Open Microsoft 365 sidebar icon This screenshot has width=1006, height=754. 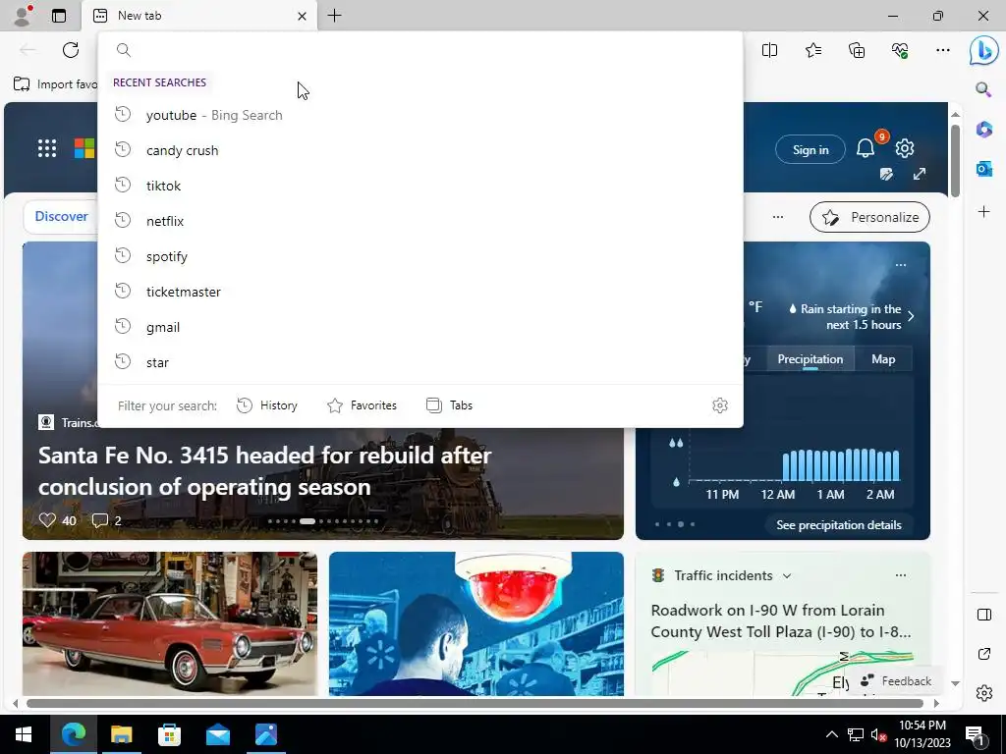point(983,129)
